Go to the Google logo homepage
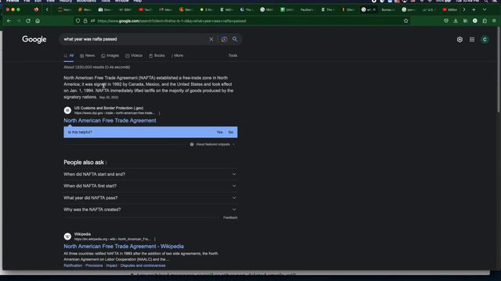This screenshot has height=281, width=501. coord(34,40)
